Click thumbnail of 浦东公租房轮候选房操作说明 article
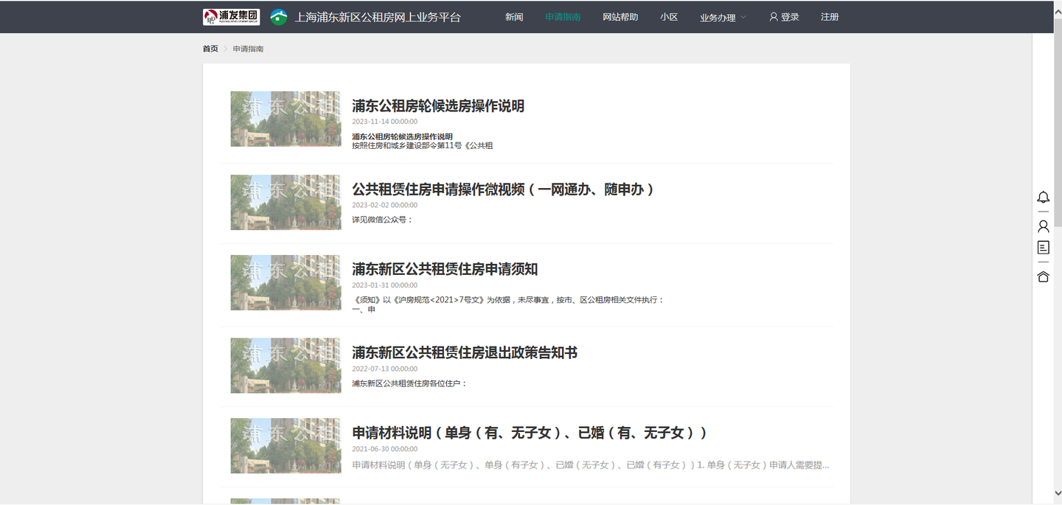Image resolution: width=1062 pixels, height=505 pixels. click(x=285, y=119)
